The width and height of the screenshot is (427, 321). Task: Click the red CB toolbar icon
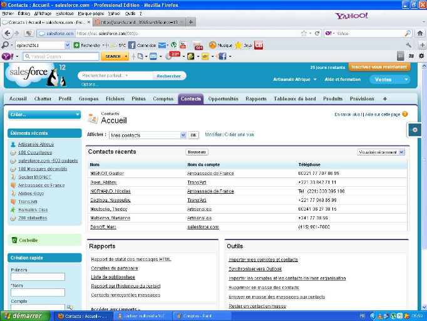(259, 45)
